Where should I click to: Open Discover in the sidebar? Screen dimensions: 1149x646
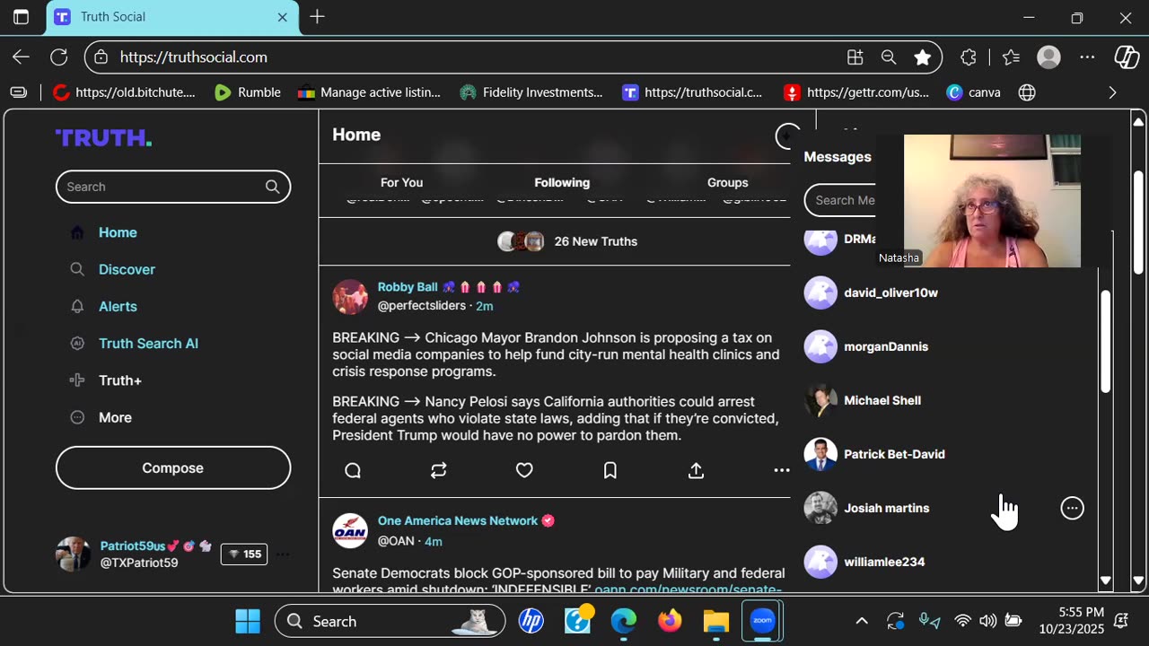(127, 269)
